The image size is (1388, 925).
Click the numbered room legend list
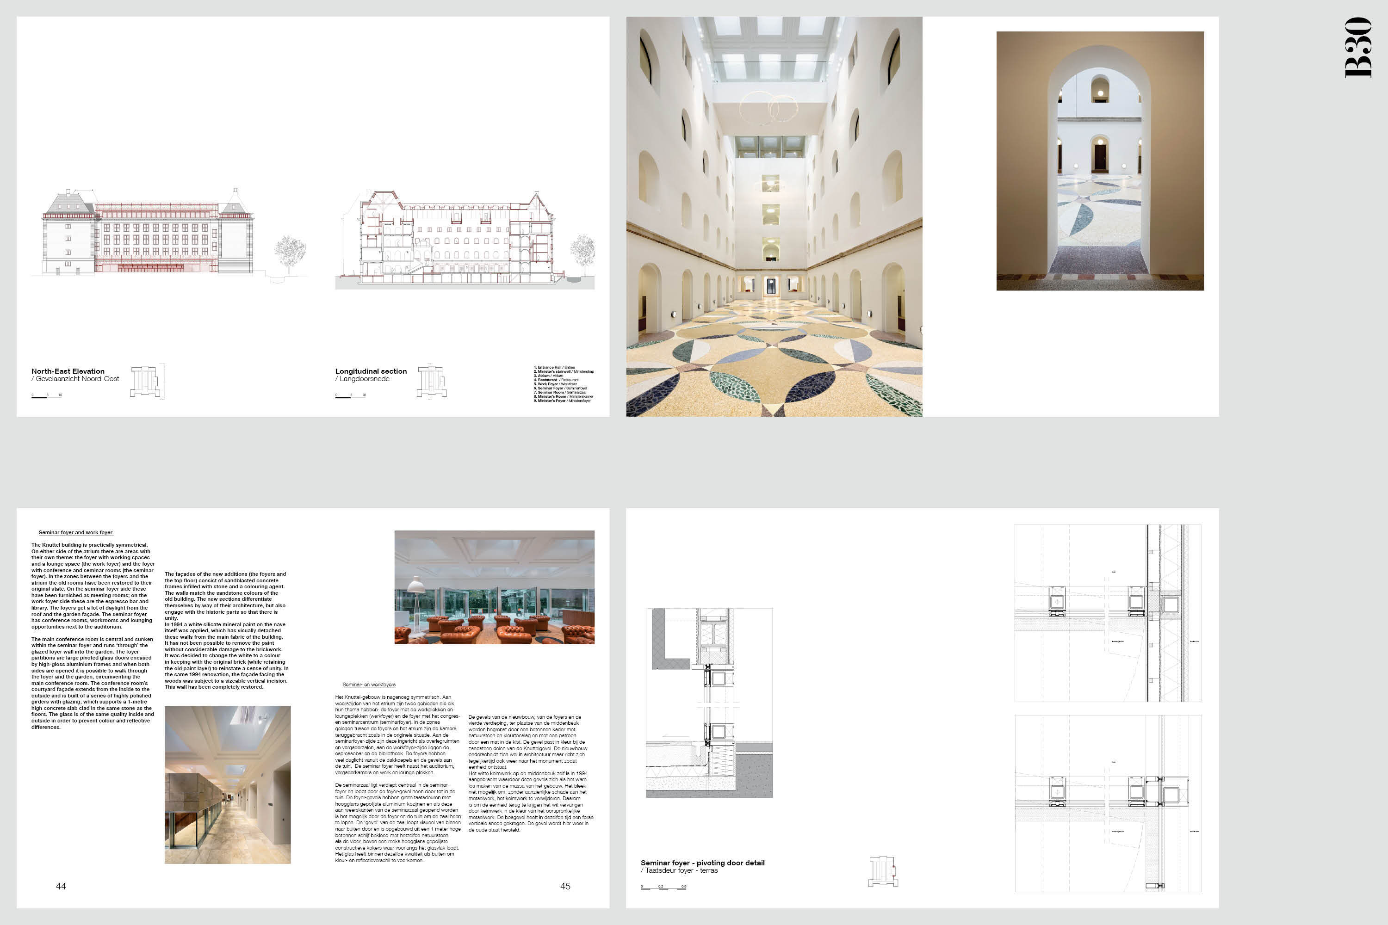(564, 384)
